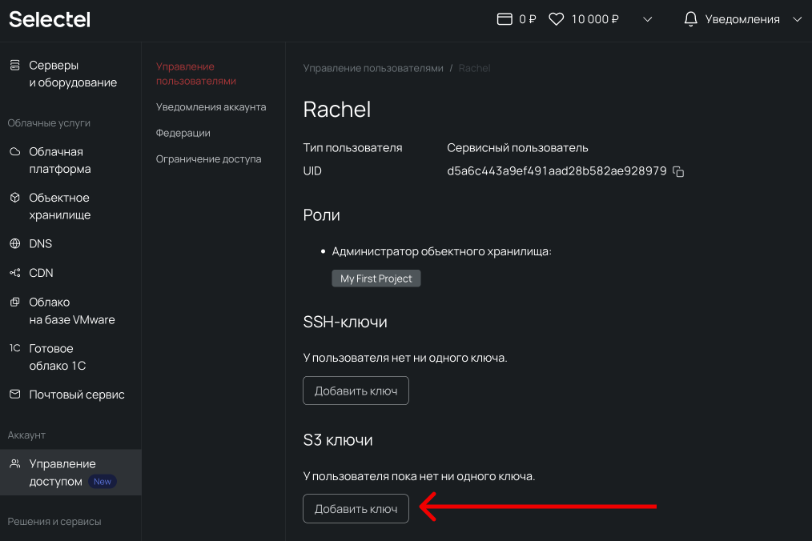The height and width of the screenshot is (541, 812).
Task: Click the balance card icon
Action: (x=504, y=19)
